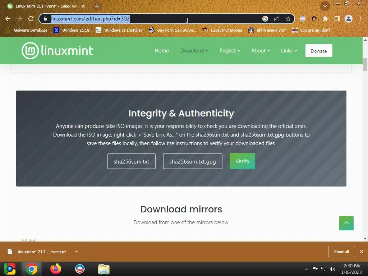Expand the About menu
The image size is (368, 276).
click(x=261, y=51)
